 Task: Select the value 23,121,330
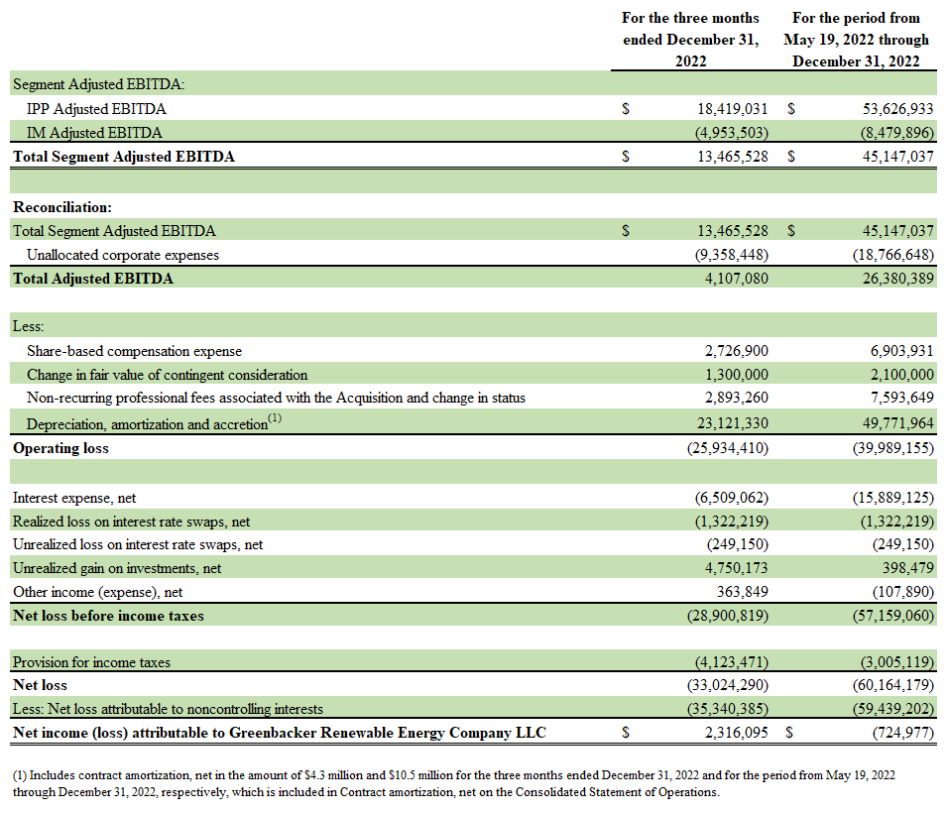point(732,423)
